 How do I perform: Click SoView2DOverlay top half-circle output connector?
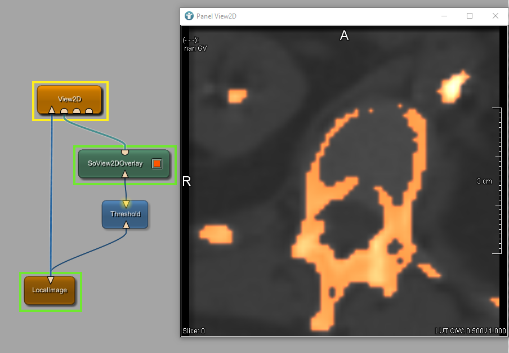tap(125, 152)
